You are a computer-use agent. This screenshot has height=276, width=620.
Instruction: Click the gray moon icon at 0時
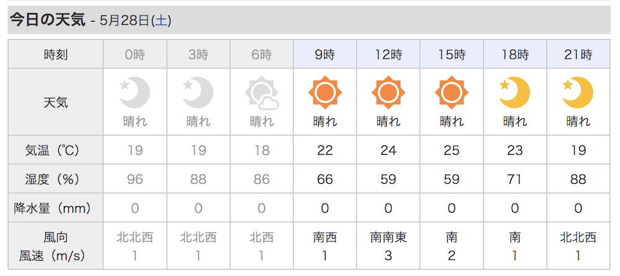135,93
